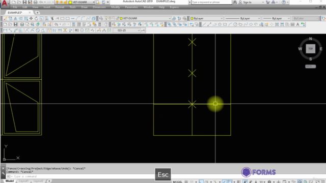This screenshot has width=326, height=183.
Task: Click the keyword search box
Action: (x=211, y=2)
